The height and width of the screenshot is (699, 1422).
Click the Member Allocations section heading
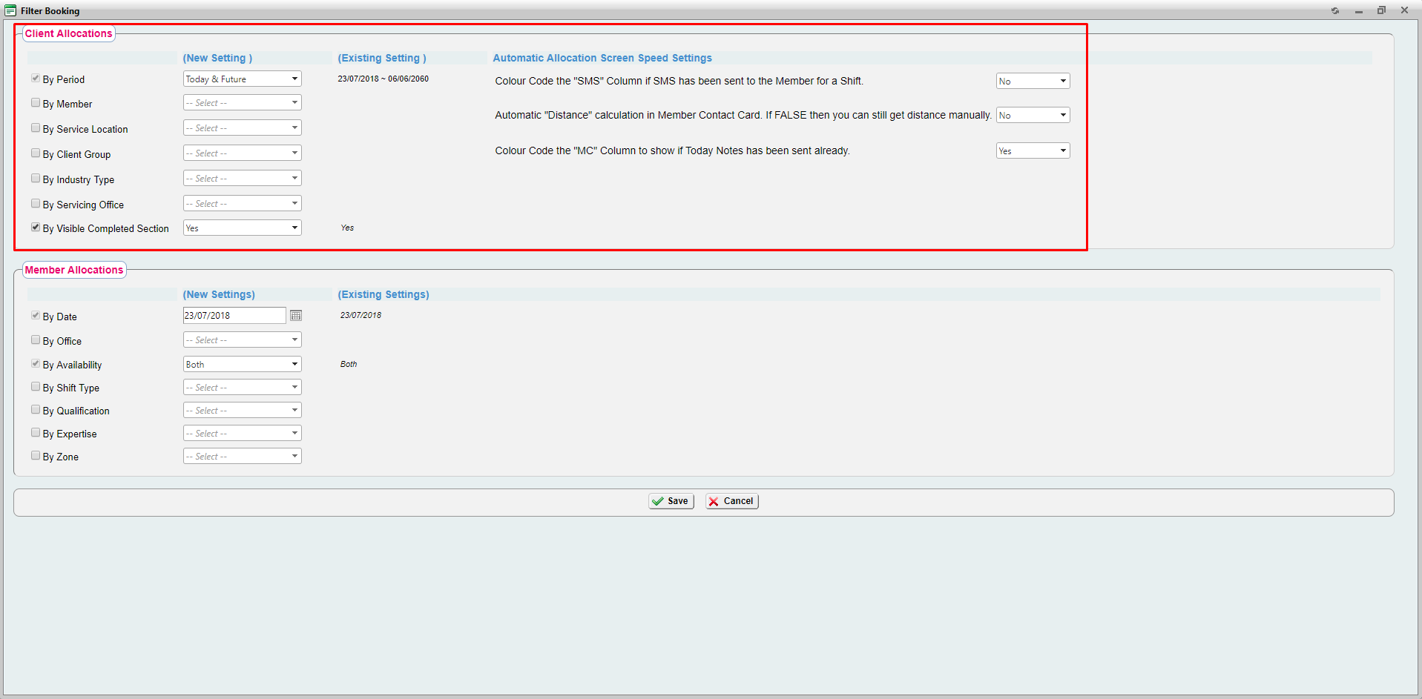click(74, 270)
